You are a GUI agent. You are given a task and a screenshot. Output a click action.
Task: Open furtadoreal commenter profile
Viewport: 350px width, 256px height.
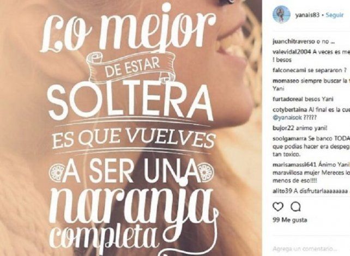click(x=287, y=99)
